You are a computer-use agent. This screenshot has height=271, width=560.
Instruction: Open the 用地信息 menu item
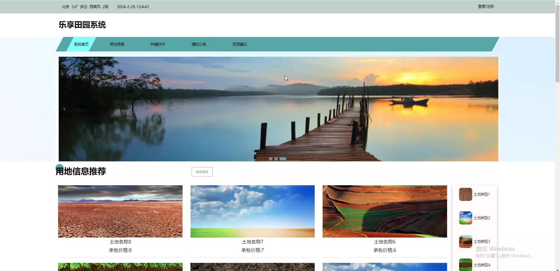point(117,44)
